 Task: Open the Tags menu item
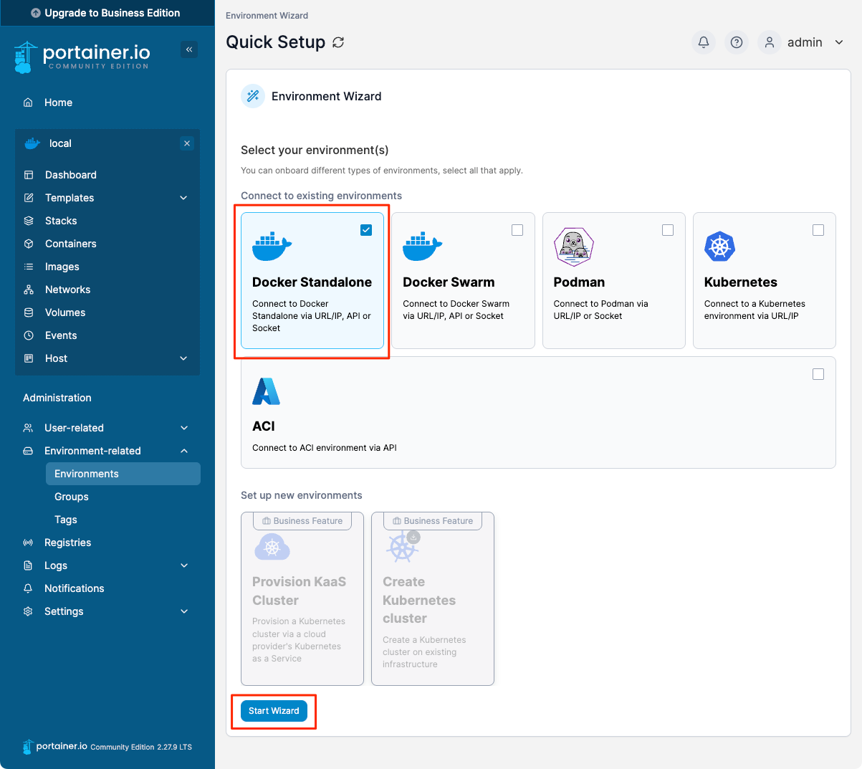(66, 520)
